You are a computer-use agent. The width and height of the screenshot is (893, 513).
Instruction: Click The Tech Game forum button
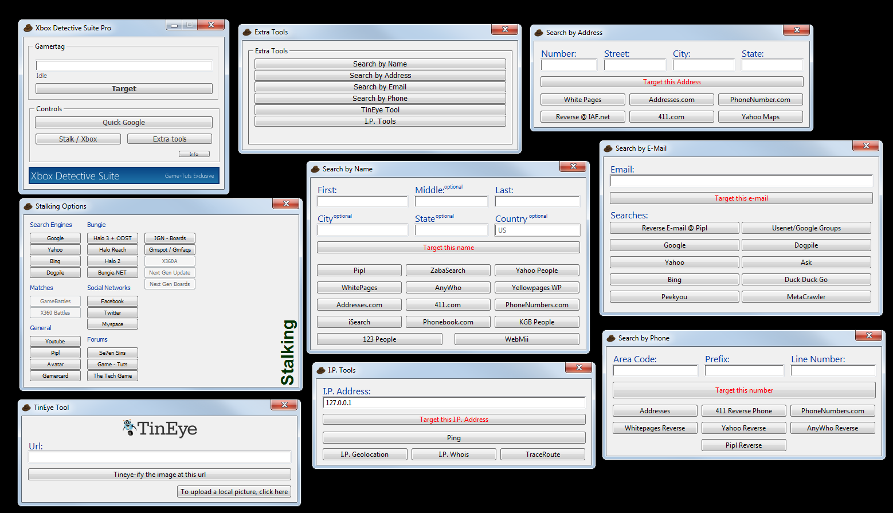(x=112, y=376)
